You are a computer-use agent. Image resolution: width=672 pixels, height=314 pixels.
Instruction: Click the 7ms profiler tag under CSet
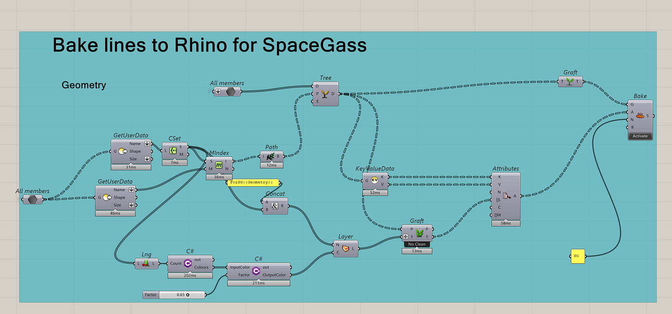click(x=174, y=162)
